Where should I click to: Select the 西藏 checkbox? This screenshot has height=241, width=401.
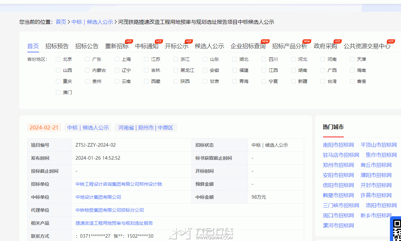click(146, 81)
